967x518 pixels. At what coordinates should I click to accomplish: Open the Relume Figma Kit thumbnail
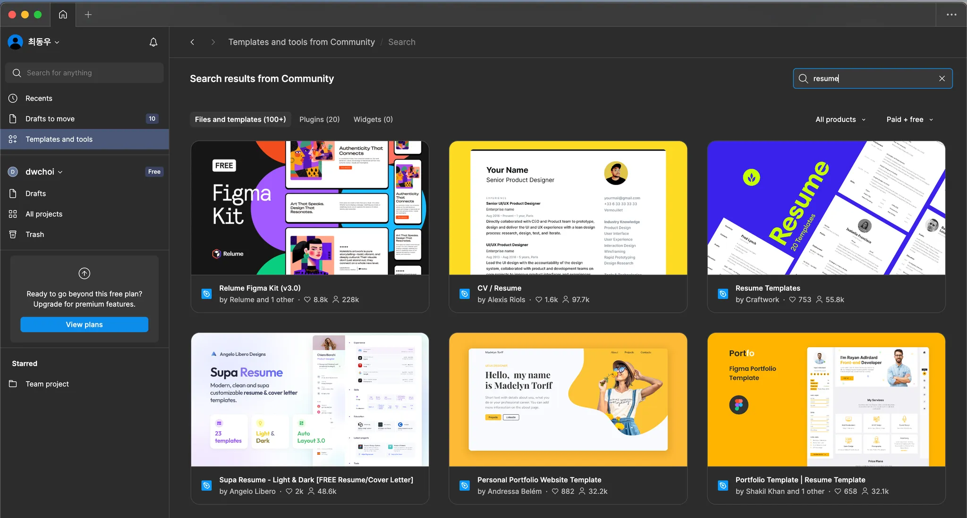309,208
